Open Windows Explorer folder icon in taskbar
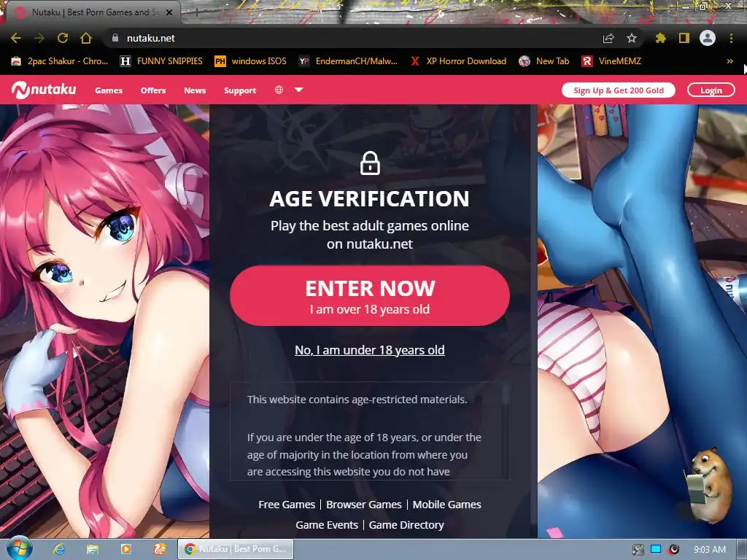 click(x=93, y=549)
